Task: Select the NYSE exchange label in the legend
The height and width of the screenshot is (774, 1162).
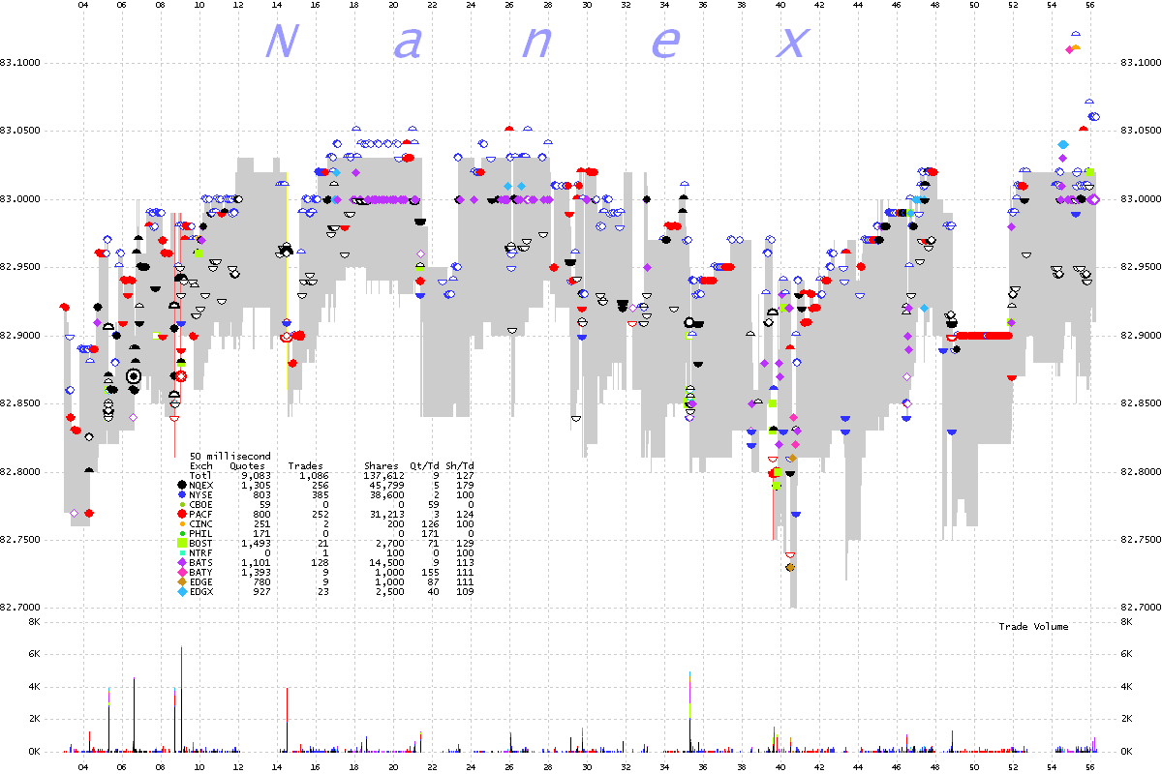Action: 200,494
